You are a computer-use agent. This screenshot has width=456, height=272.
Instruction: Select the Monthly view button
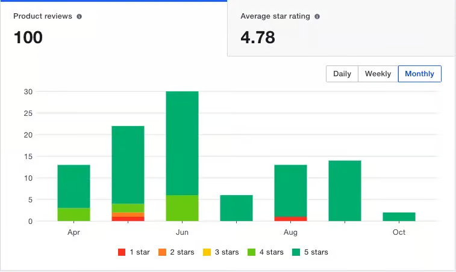tap(419, 74)
